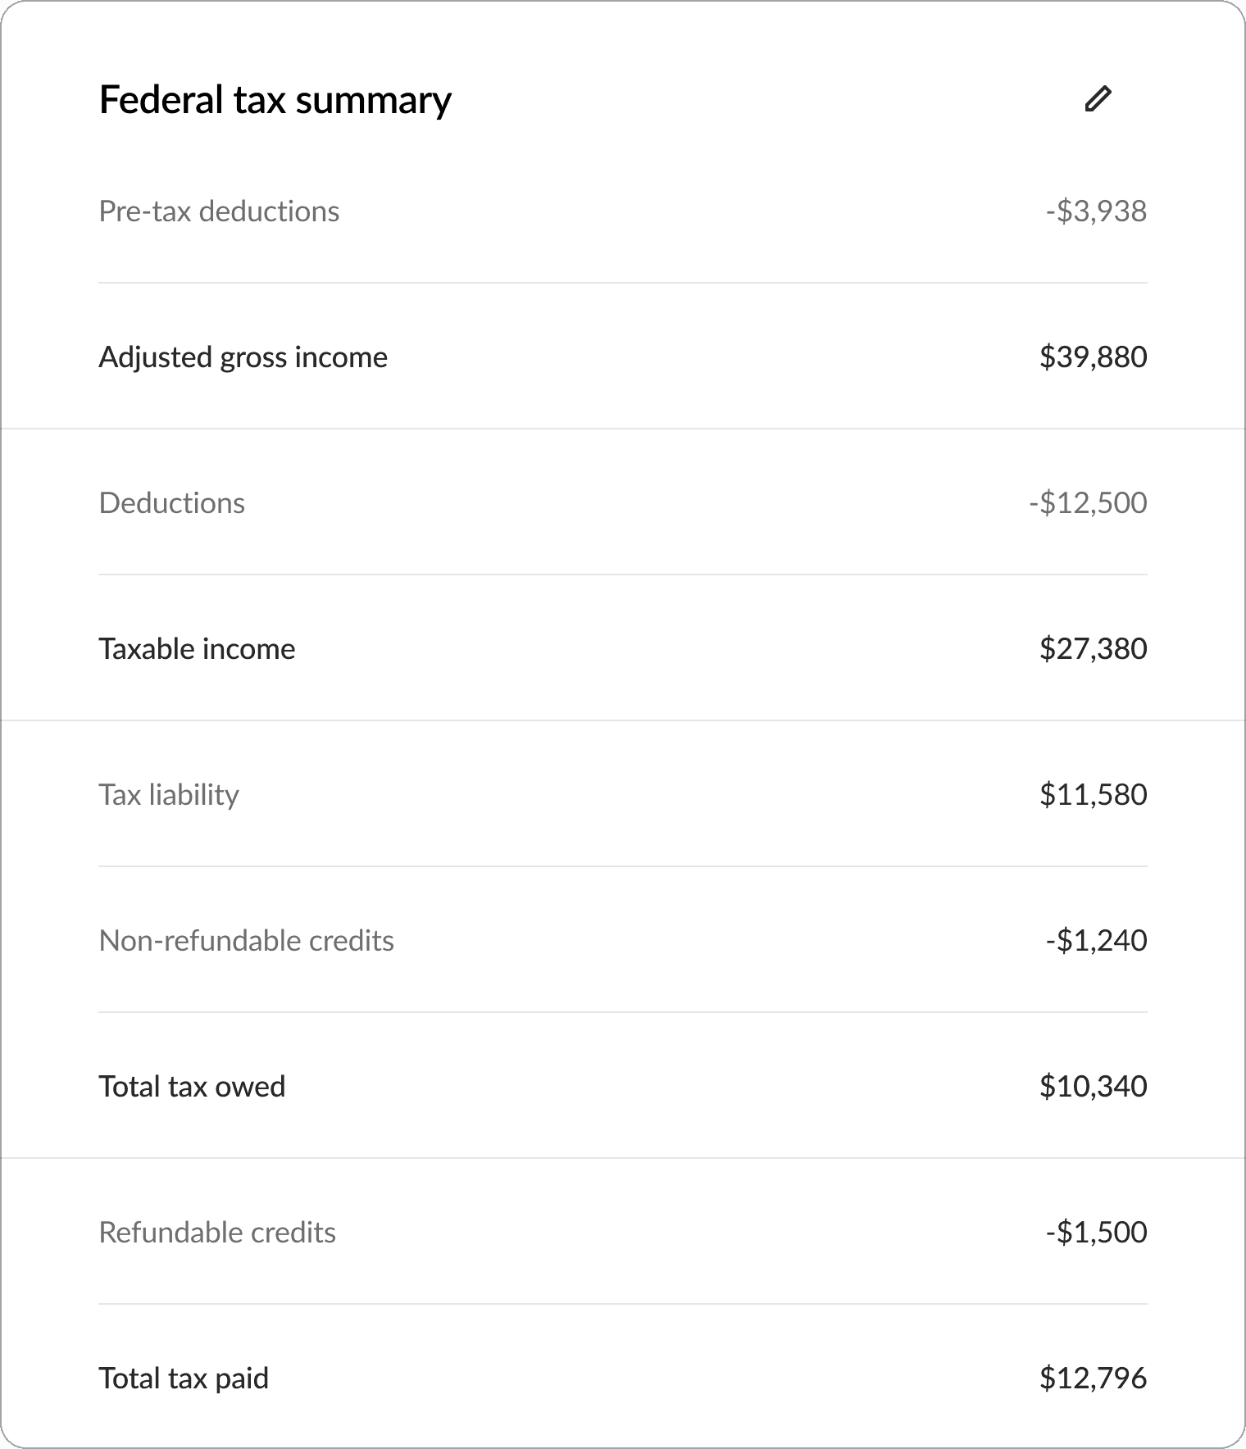
Task: Click the Tax liability label
Action: point(169,794)
